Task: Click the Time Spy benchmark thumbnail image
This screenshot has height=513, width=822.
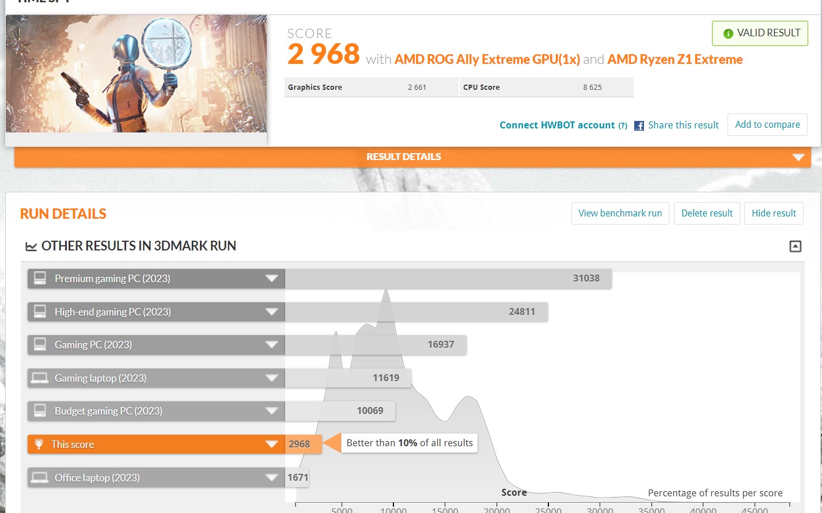Action: 137,74
